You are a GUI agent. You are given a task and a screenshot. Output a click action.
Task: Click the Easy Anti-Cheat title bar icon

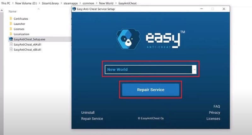[x=74, y=9]
